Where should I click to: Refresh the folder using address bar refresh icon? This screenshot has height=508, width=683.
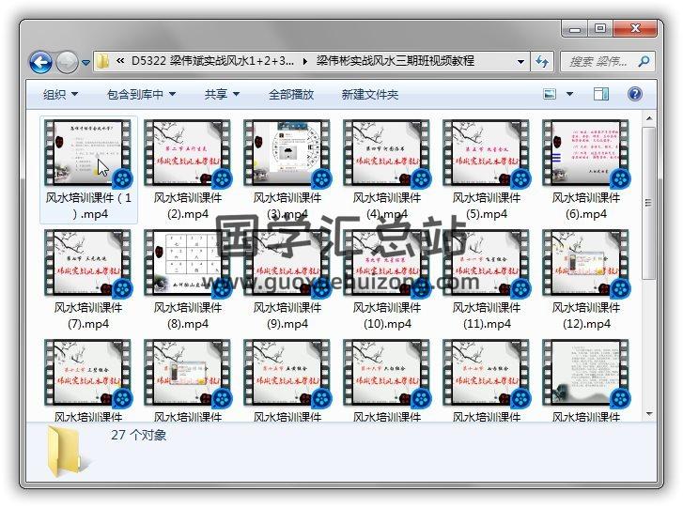[542, 62]
